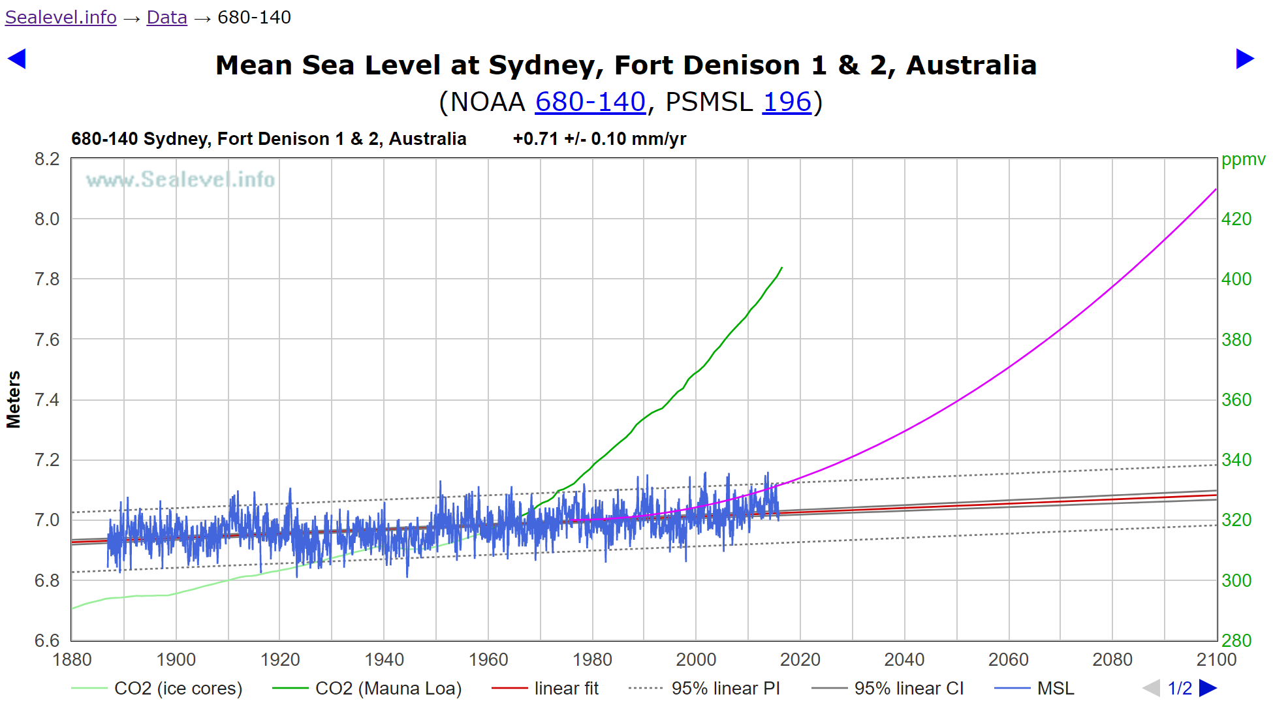
Task: Go to next legend page arrow
Action: pyautogui.click(x=1208, y=688)
